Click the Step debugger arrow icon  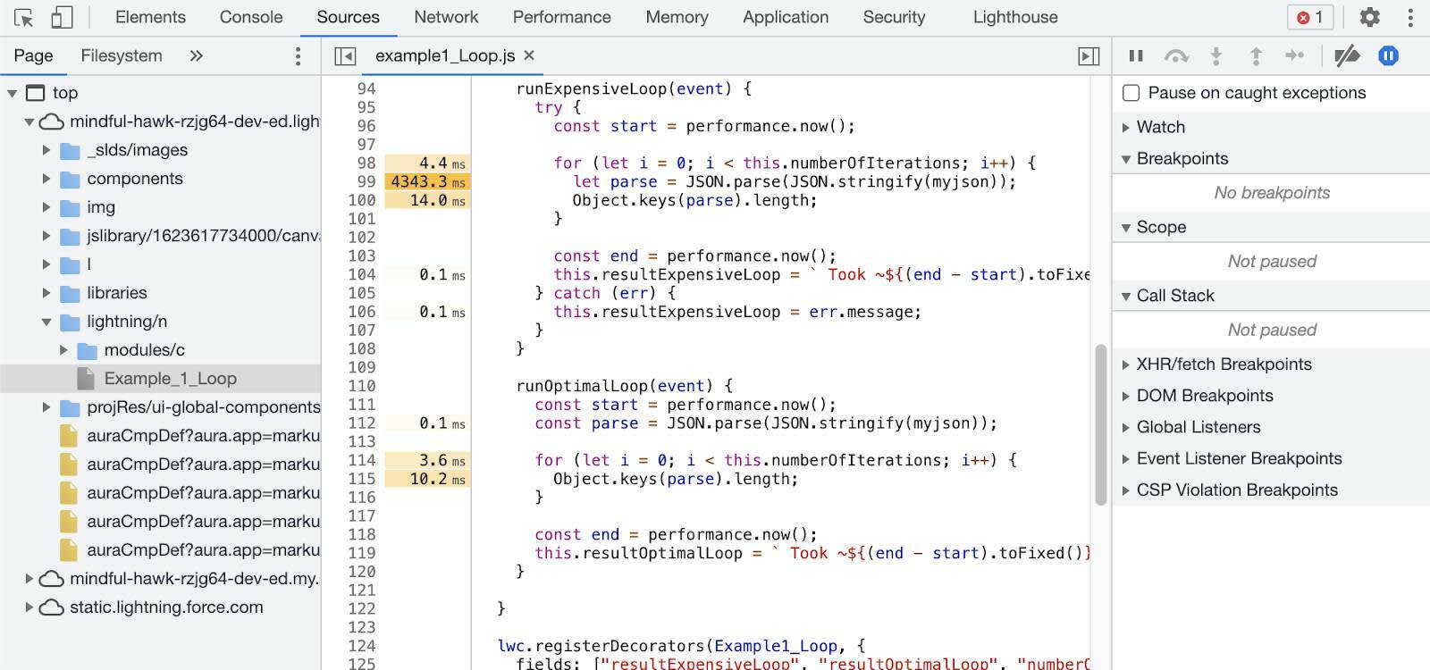1295,56
